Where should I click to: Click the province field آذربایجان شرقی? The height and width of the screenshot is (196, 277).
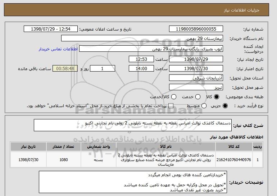pyautogui.click(x=196, y=78)
